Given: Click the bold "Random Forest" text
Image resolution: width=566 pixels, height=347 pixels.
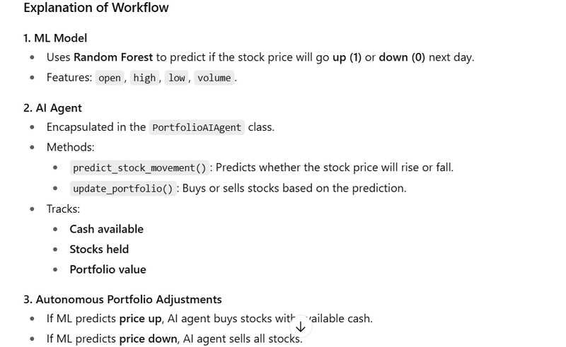Looking at the screenshot, I should tap(113, 57).
